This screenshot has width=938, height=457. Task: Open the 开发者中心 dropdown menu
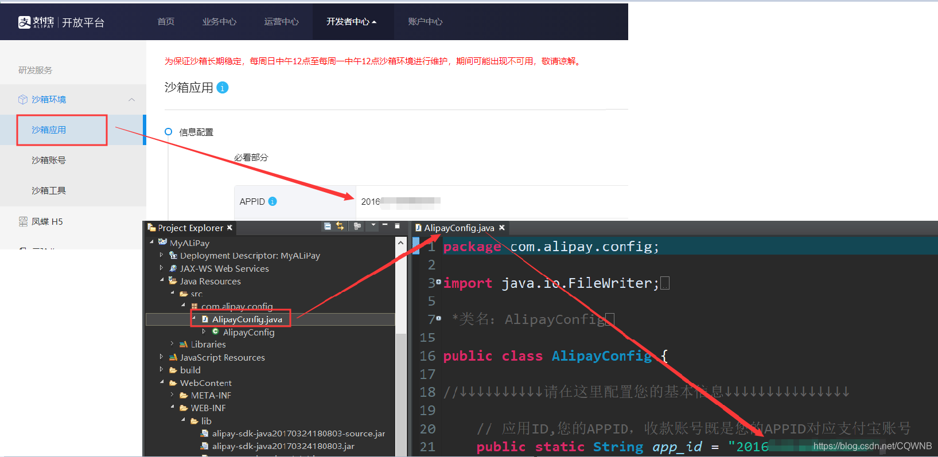(352, 22)
